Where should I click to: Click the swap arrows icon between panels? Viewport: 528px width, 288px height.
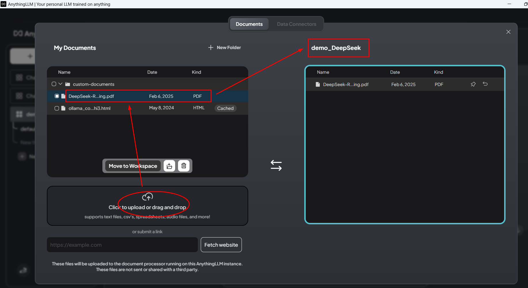(x=276, y=165)
